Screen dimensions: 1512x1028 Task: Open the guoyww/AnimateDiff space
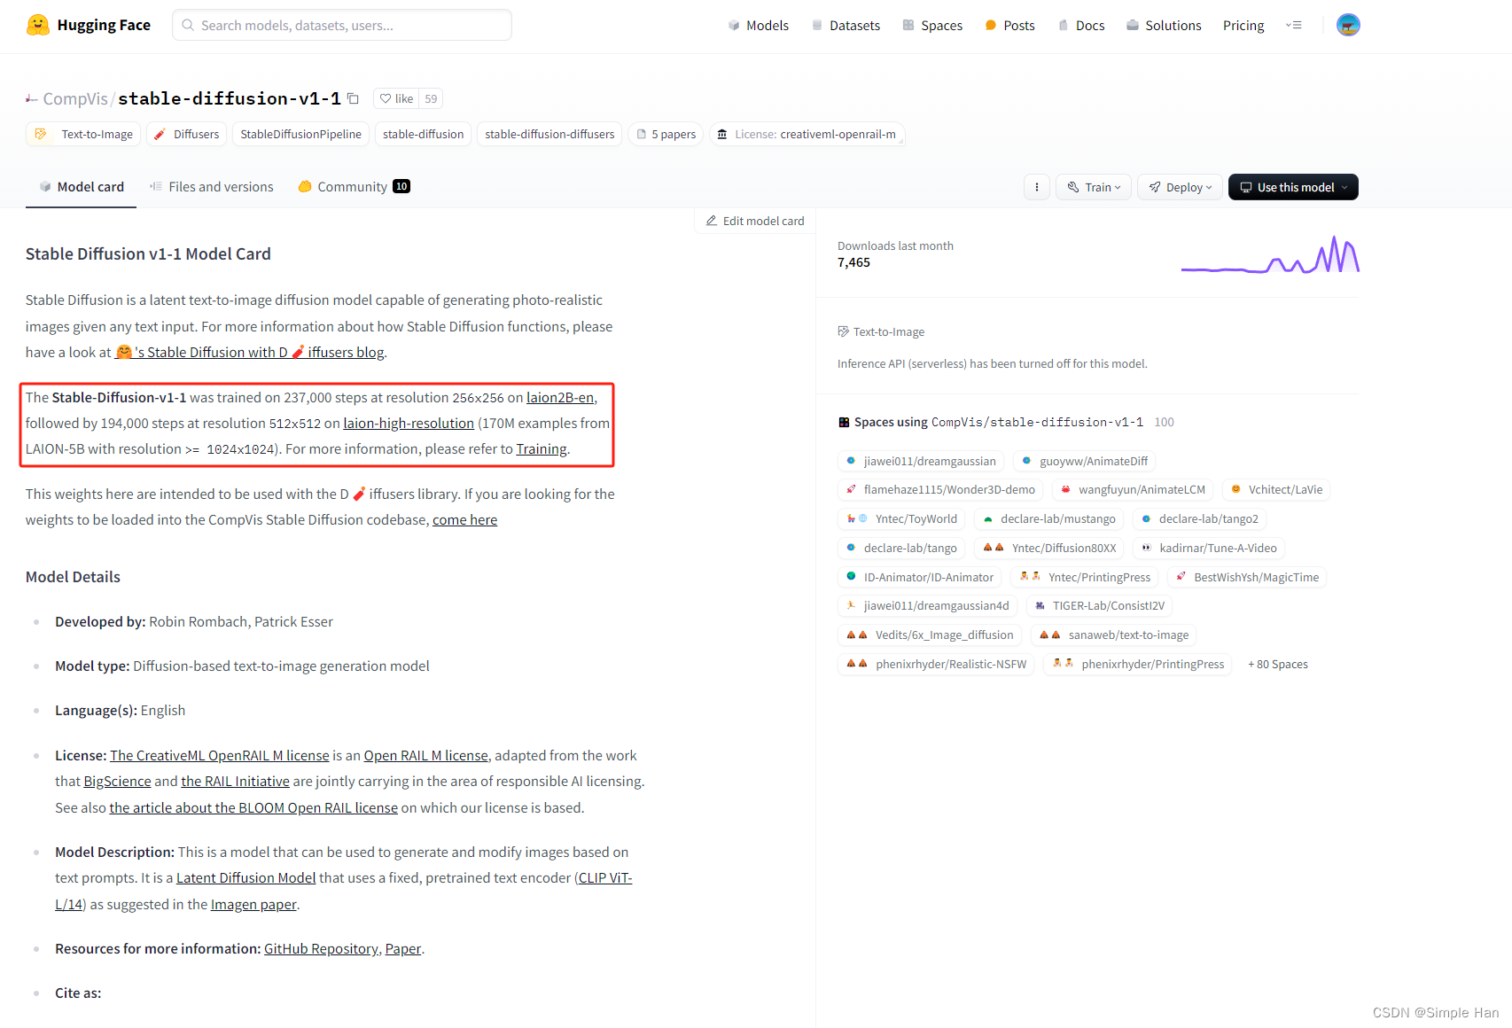[x=1085, y=461]
